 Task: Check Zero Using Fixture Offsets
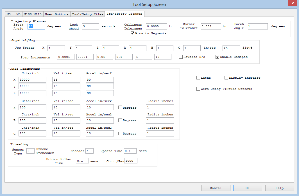198,89
